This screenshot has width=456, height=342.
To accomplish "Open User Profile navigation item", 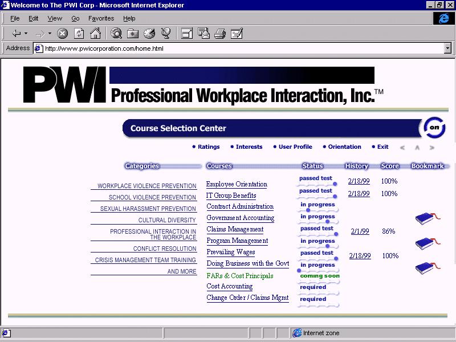I will [295, 146].
